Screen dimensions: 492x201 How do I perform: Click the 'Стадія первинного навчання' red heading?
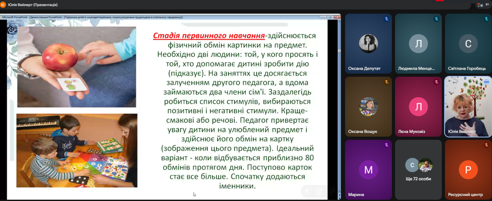[x=209, y=36]
